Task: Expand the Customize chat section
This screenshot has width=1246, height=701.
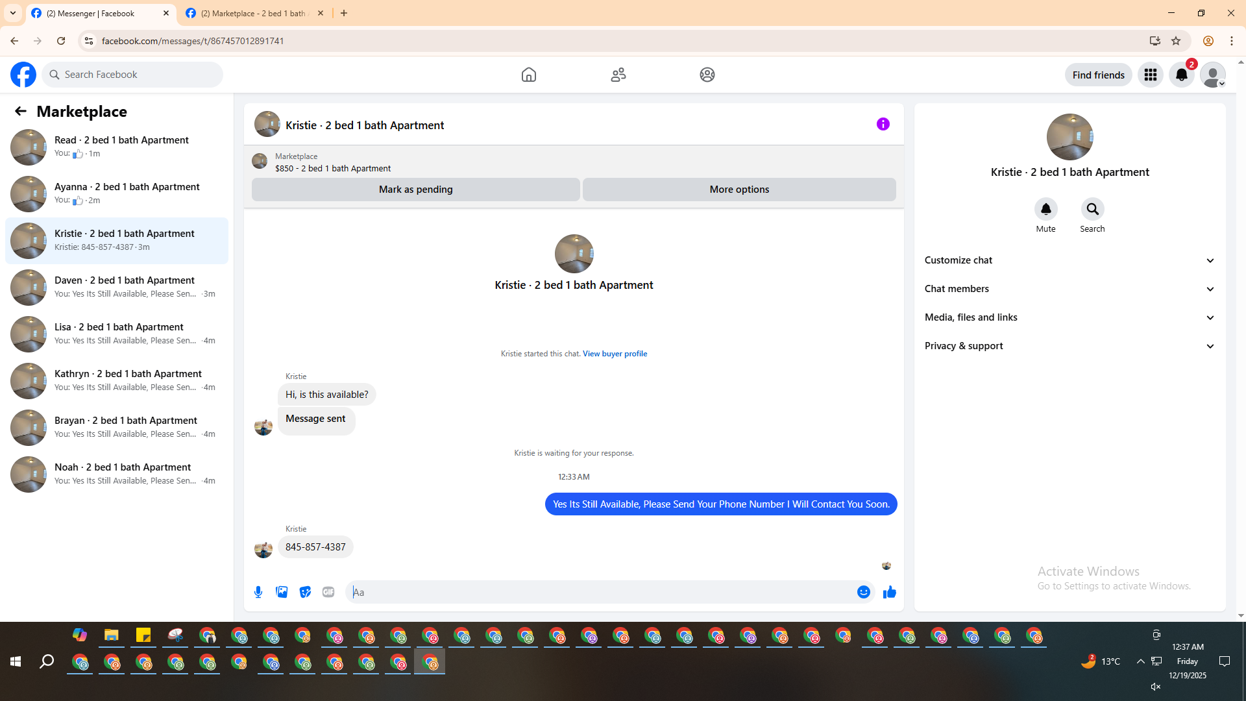Action: [x=1069, y=260]
